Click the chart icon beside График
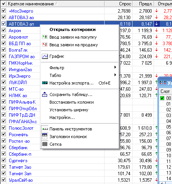The width and height of the screenshot is (172, 184). coord(45,56)
